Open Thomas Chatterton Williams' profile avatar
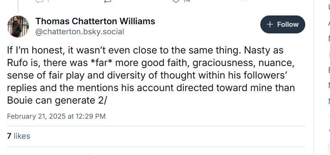330x155 pixels. [x=18, y=26]
